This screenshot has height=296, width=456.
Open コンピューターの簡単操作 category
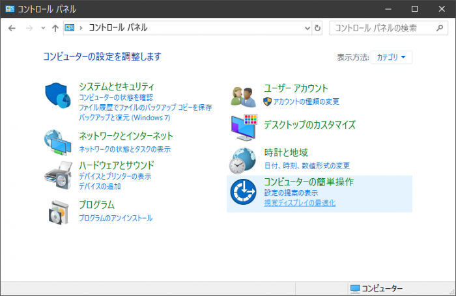tap(309, 182)
